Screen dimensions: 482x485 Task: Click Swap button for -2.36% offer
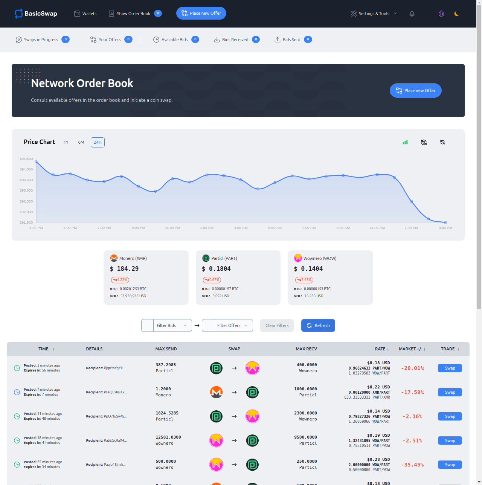[450, 416]
